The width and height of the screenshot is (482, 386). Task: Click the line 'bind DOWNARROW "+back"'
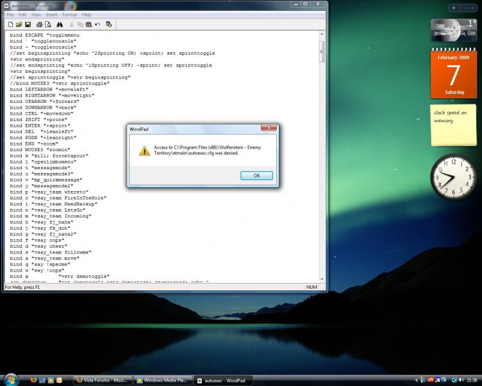pyautogui.click(x=43, y=107)
